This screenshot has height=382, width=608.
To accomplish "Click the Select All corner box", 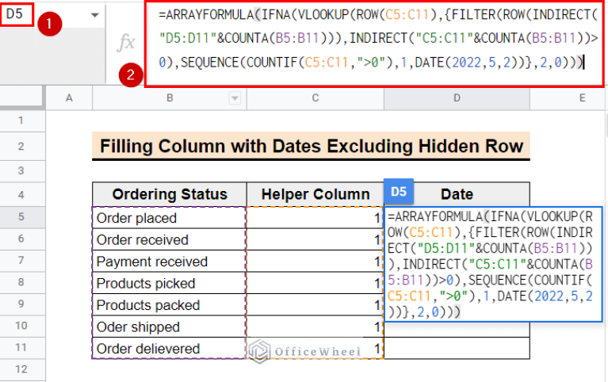I will [21, 97].
